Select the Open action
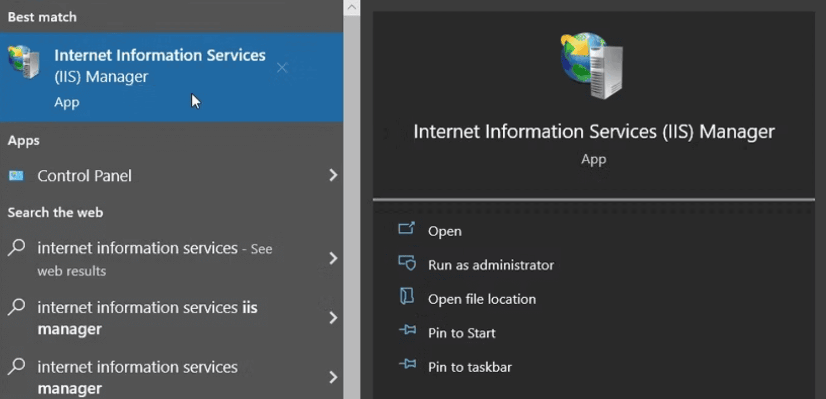826x399 pixels. tap(444, 231)
